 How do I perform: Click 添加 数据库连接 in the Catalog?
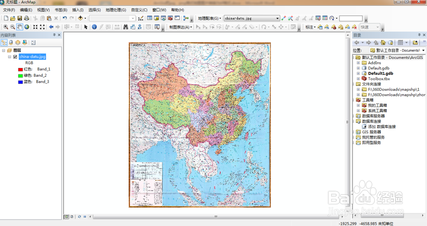[x=382, y=127]
